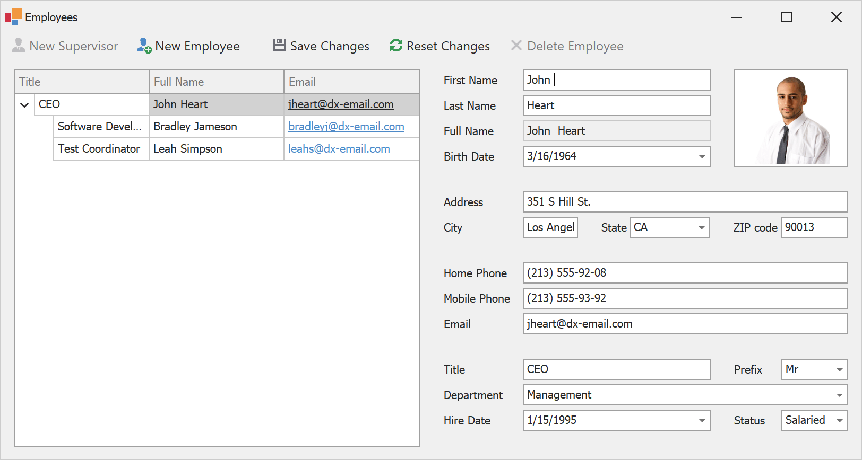This screenshot has width=862, height=460.
Task: Click the New Employee button label
Action: tap(197, 46)
